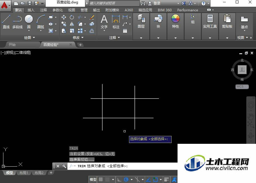This screenshot has height=183, width=256.
Task: Toggle polar tracking in status bar
Action: coord(126,180)
